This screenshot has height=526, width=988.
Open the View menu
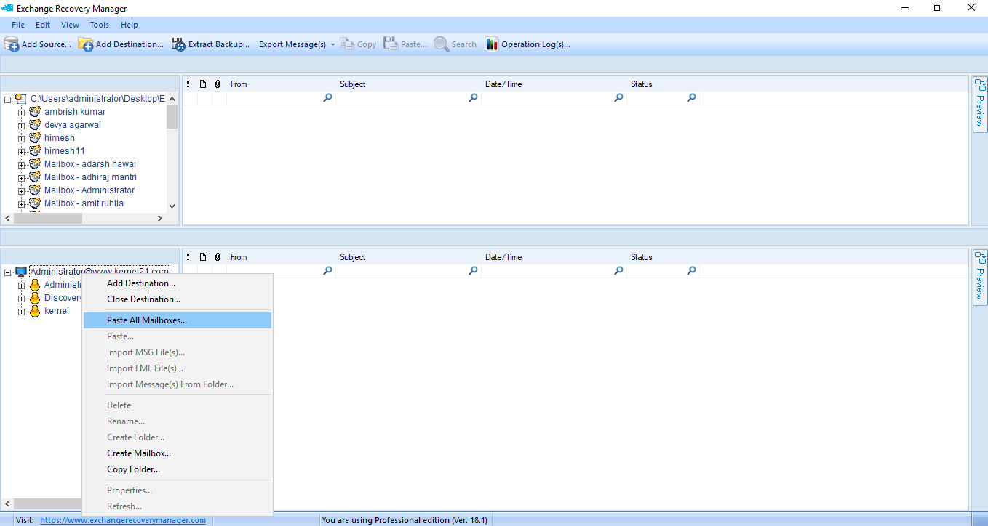click(71, 25)
